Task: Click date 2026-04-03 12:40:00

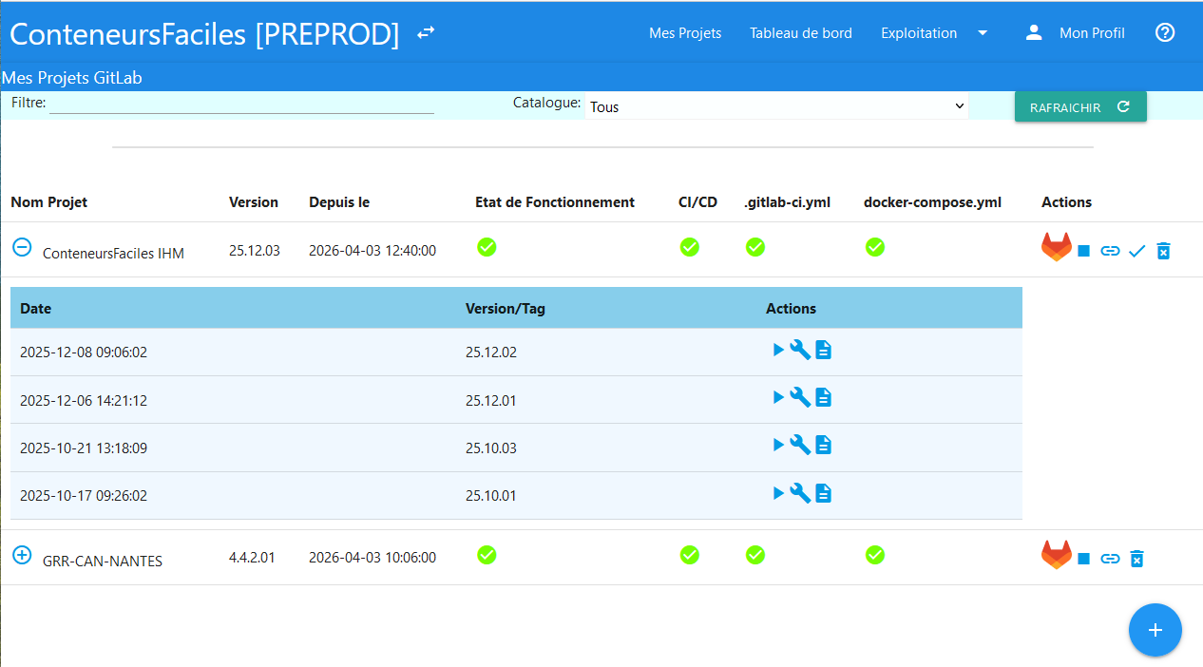Action: [x=372, y=251]
